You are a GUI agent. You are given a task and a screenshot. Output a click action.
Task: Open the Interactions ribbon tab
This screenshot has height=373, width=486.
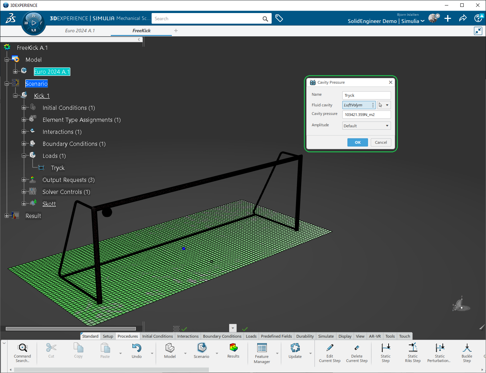coord(188,336)
